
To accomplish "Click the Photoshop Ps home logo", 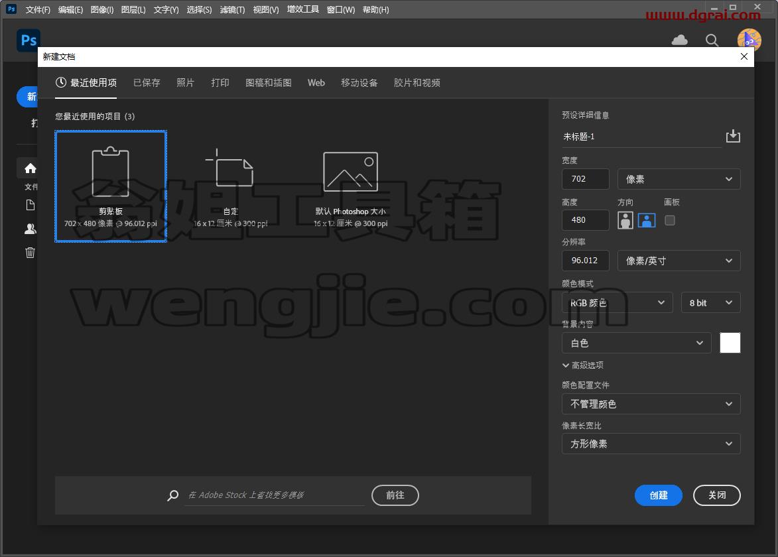I will click(29, 40).
